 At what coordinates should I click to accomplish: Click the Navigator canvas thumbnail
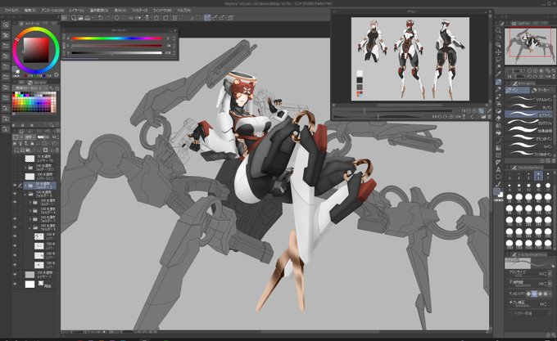coord(530,46)
